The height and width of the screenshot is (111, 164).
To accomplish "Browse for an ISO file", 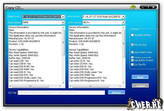I will click(x=117, y=92).
